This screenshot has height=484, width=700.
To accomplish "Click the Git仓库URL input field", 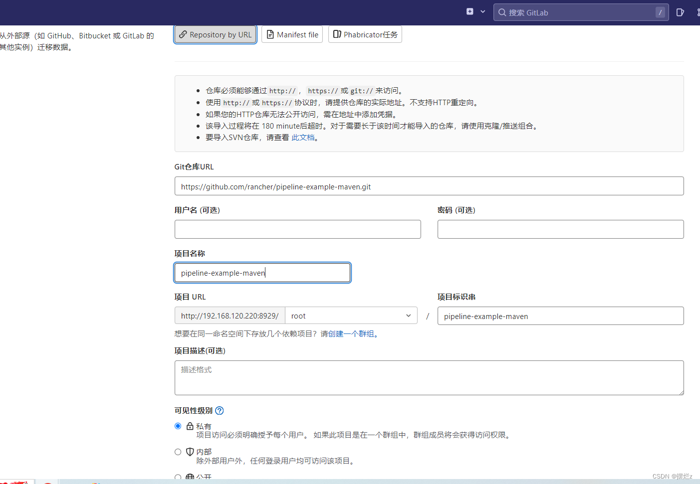I will tap(429, 186).
